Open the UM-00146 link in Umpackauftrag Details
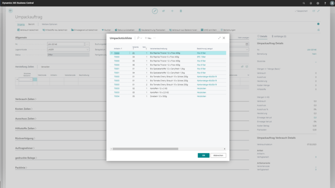 click(312, 50)
